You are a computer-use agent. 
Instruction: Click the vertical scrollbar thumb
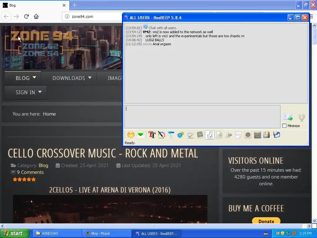[x=315, y=36]
